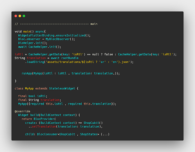This screenshot has width=195, height=152.
Task: Click 'final String translation;' field
Action: pos(40,100)
